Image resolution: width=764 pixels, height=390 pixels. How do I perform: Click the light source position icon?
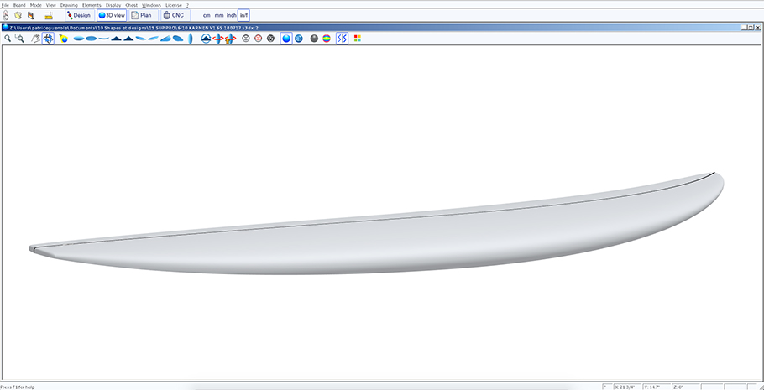coord(63,39)
